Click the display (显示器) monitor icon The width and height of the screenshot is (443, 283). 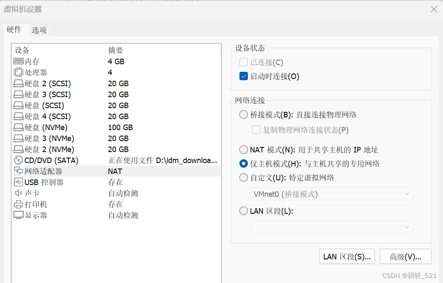(x=19, y=215)
